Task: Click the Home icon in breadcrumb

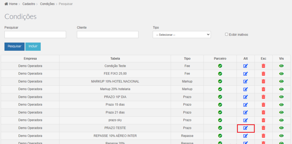Action: [x=6, y=4]
